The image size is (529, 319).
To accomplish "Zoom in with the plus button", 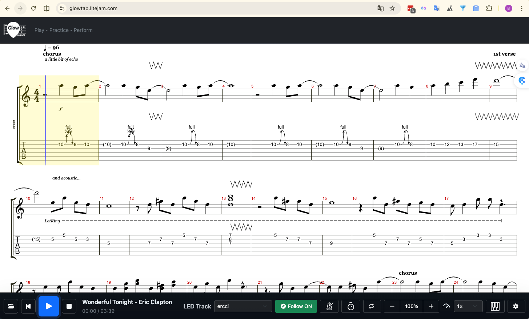I will point(431,306).
